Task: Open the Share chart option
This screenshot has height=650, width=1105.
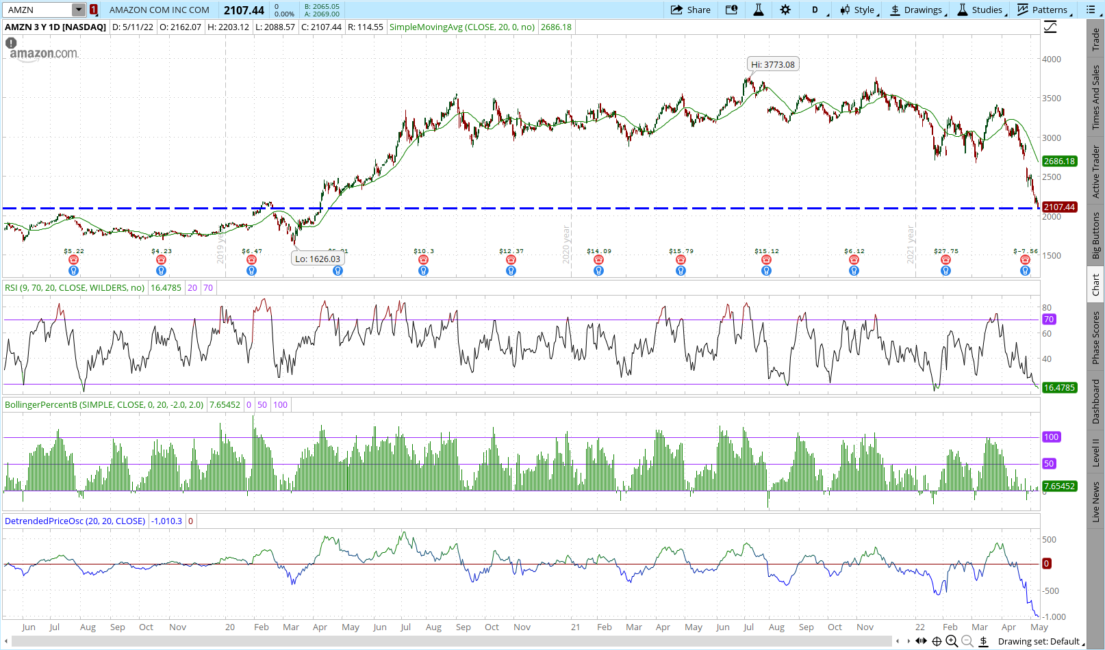Action: [x=690, y=10]
